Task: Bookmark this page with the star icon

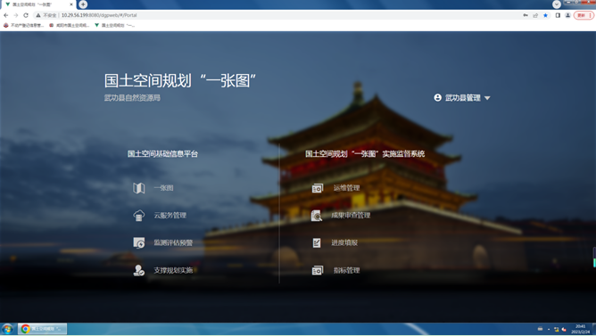Action: coord(545,15)
